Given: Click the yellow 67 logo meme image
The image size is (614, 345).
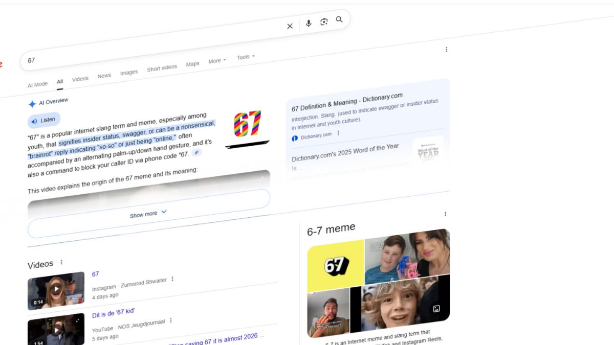Looking at the screenshot, I should [336, 265].
